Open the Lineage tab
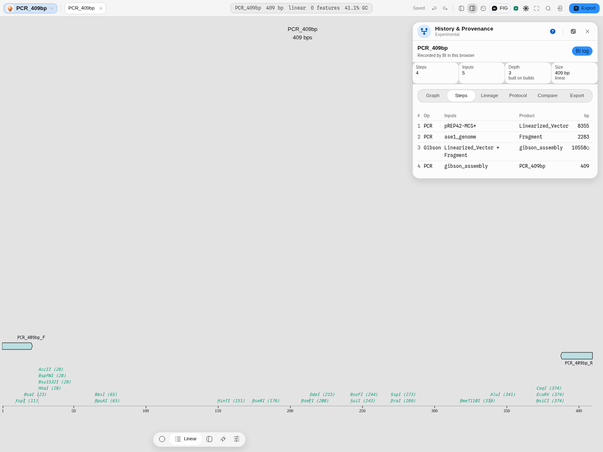603x452 pixels. tap(490, 96)
